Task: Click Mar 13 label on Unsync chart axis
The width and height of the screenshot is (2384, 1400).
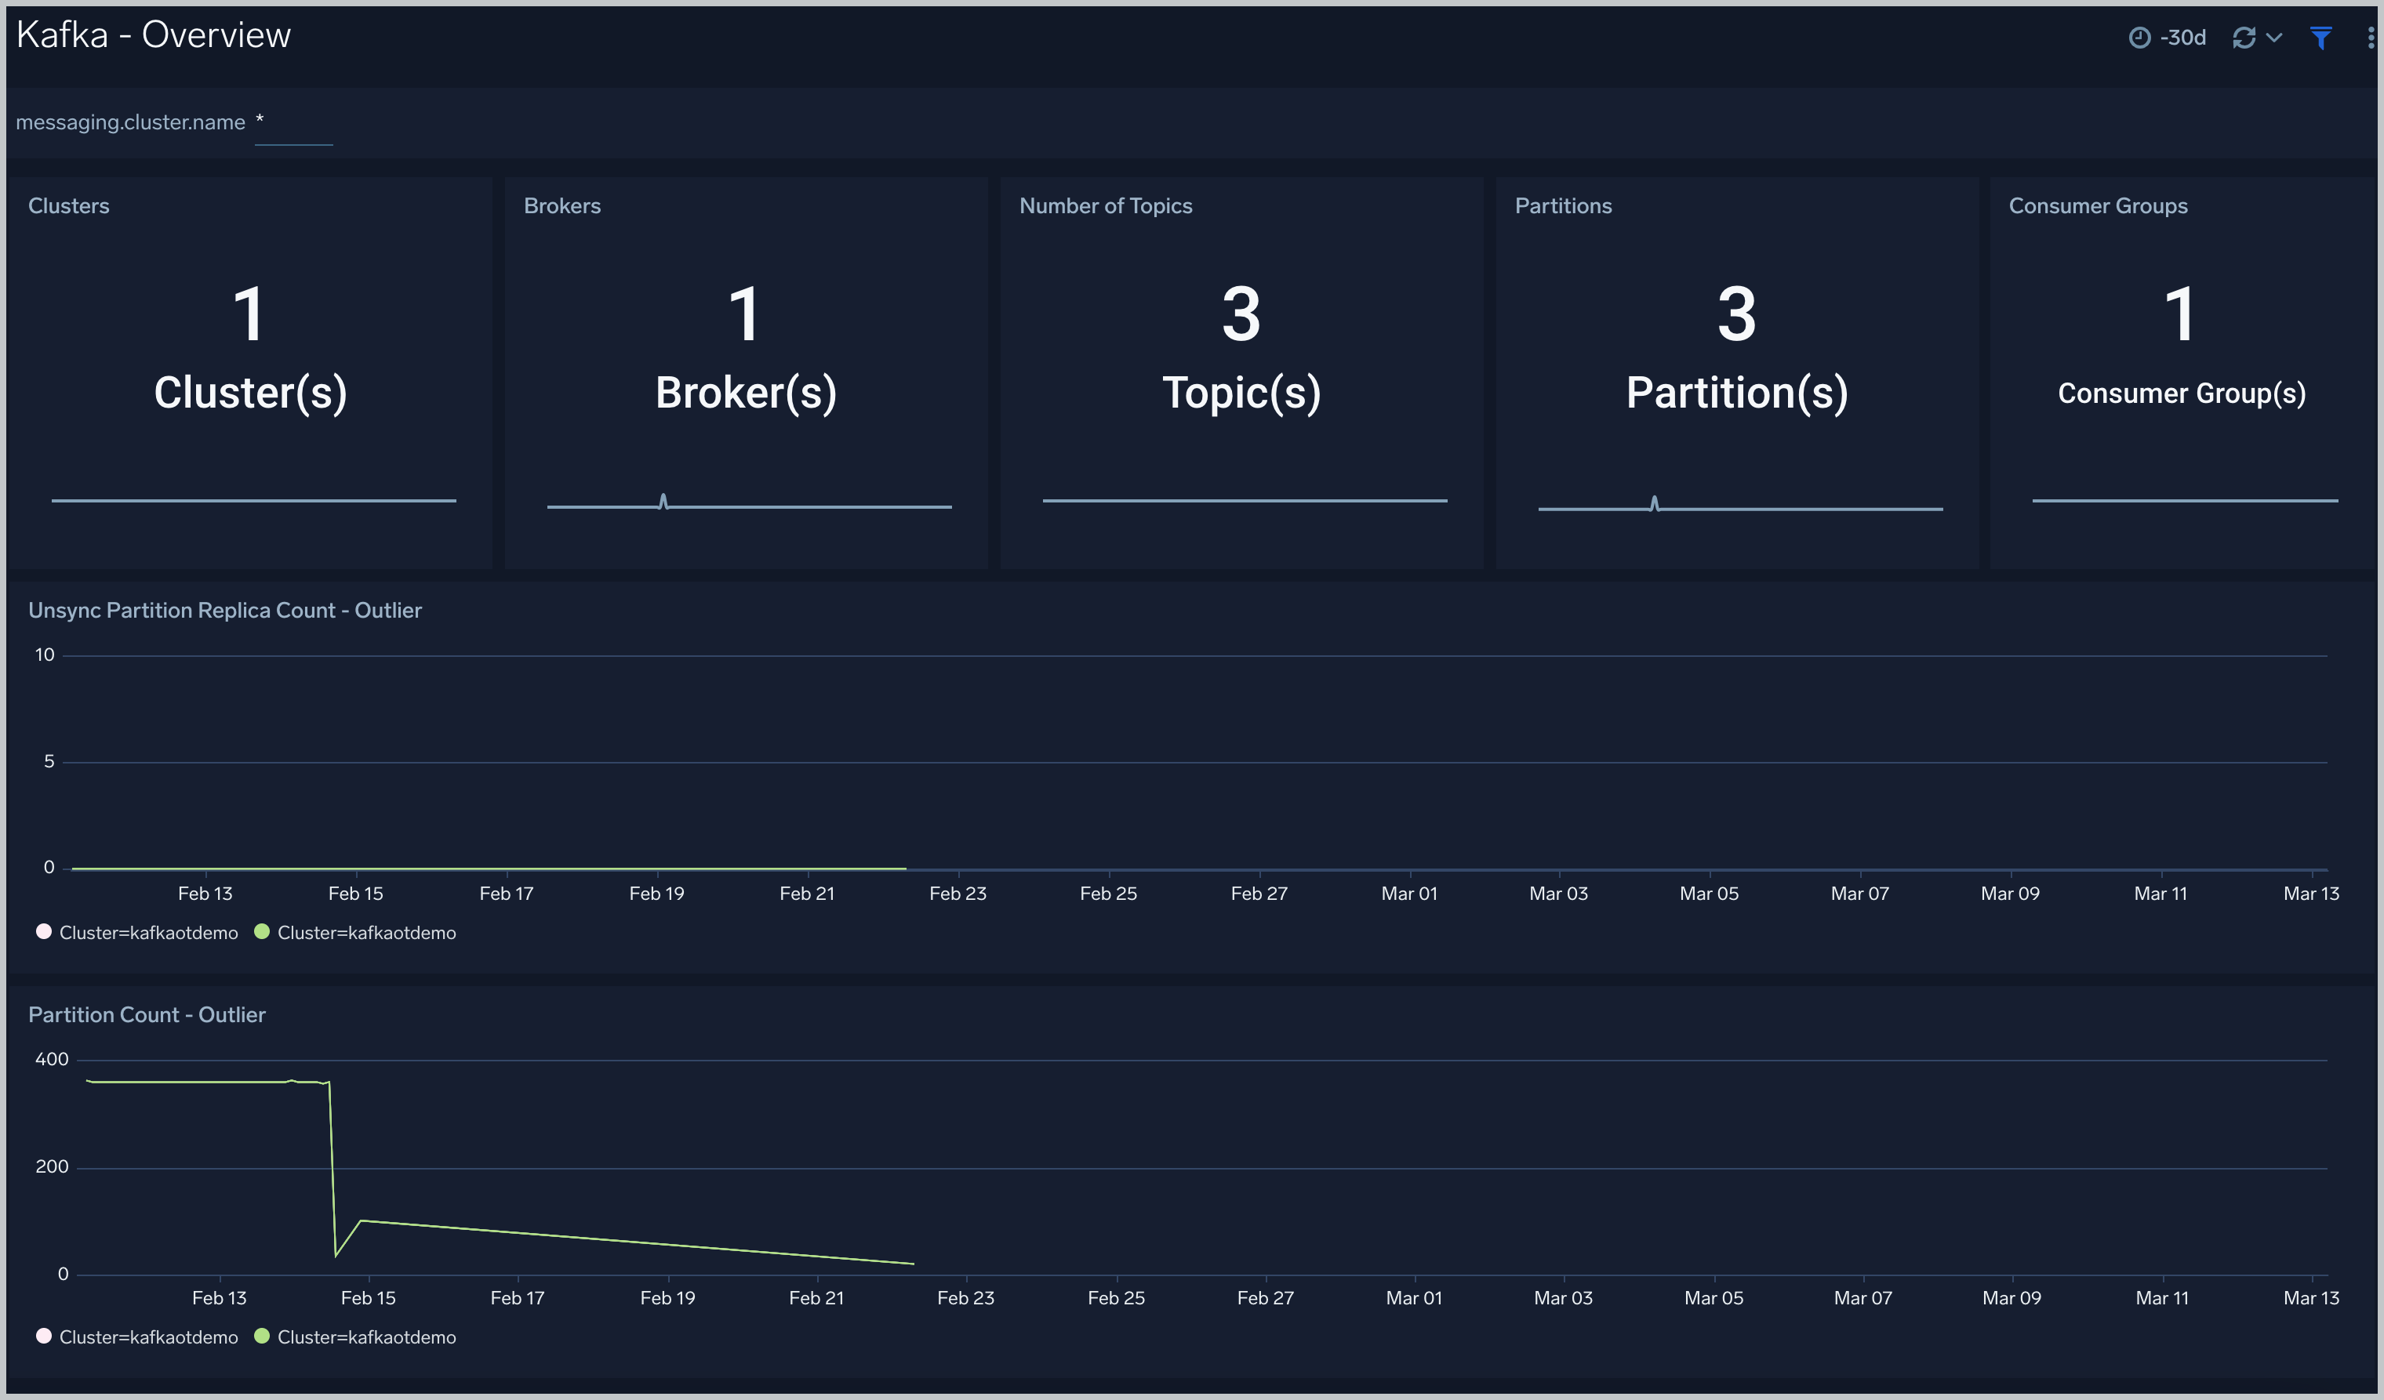Action: [2311, 894]
